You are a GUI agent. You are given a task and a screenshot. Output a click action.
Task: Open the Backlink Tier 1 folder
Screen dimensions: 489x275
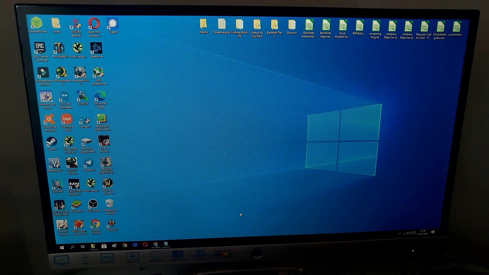[x=274, y=29]
